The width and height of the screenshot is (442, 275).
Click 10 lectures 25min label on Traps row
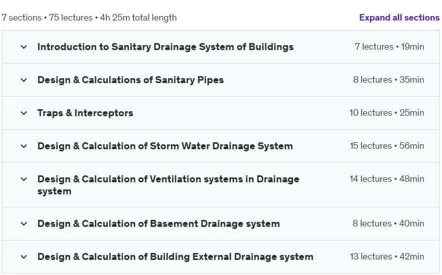[x=386, y=113]
